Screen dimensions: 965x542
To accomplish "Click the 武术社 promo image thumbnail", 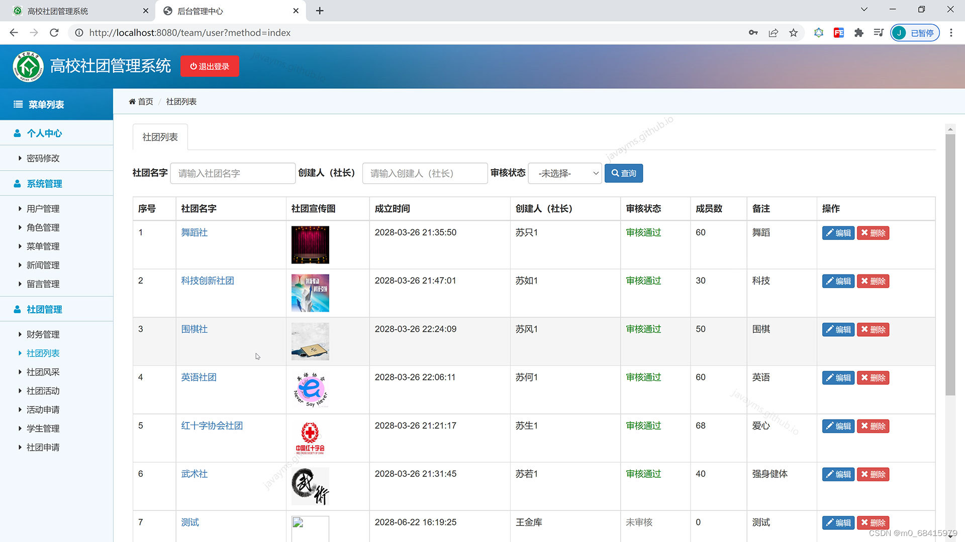I will click(x=310, y=486).
